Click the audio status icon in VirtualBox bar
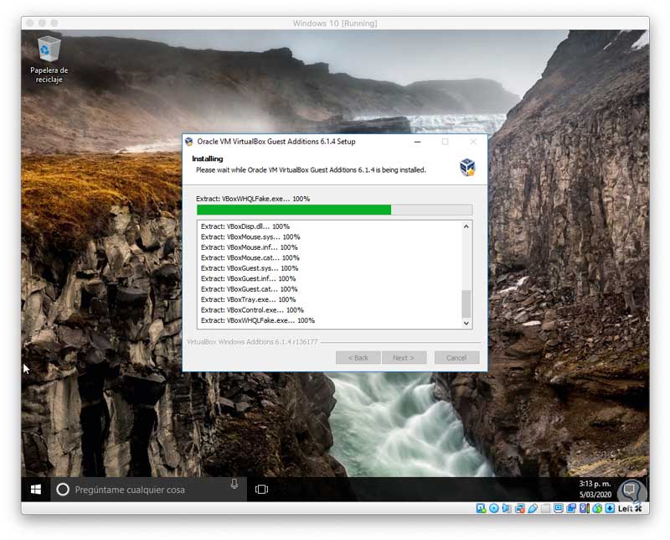 [507, 508]
